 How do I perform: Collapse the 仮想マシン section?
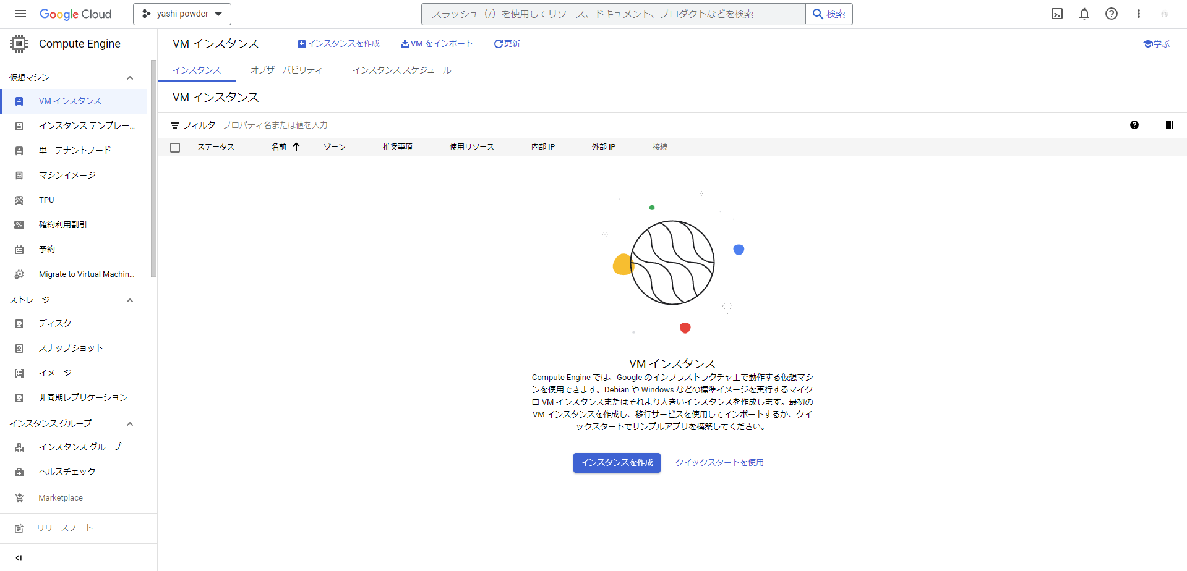point(130,78)
